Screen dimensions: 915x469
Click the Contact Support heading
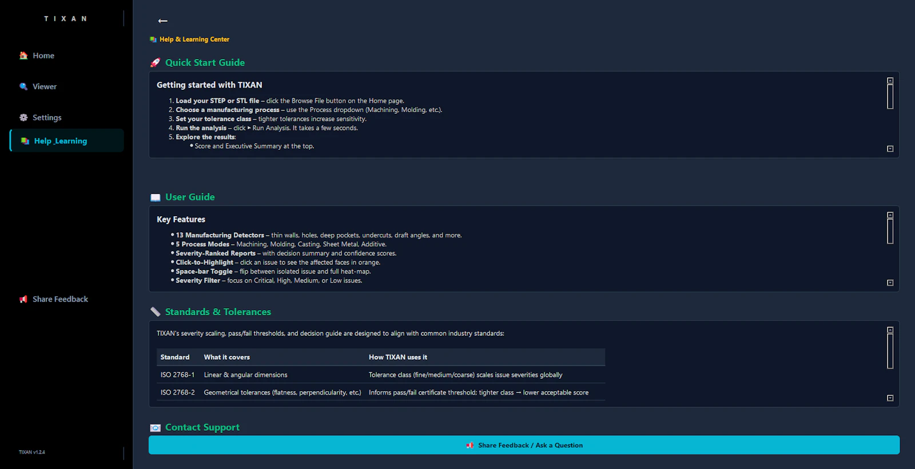point(202,427)
